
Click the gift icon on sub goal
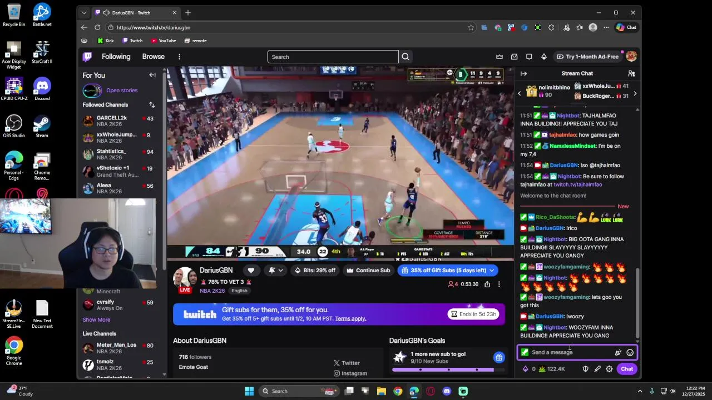tap(499, 357)
